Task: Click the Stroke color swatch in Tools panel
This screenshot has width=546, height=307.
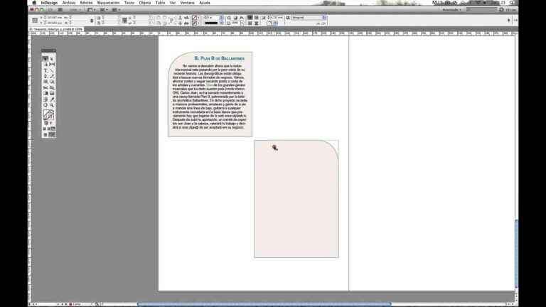Action: (x=50, y=116)
